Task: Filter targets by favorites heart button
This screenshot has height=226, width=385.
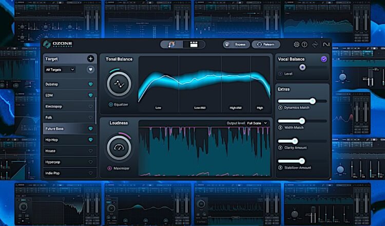Action: (90, 69)
